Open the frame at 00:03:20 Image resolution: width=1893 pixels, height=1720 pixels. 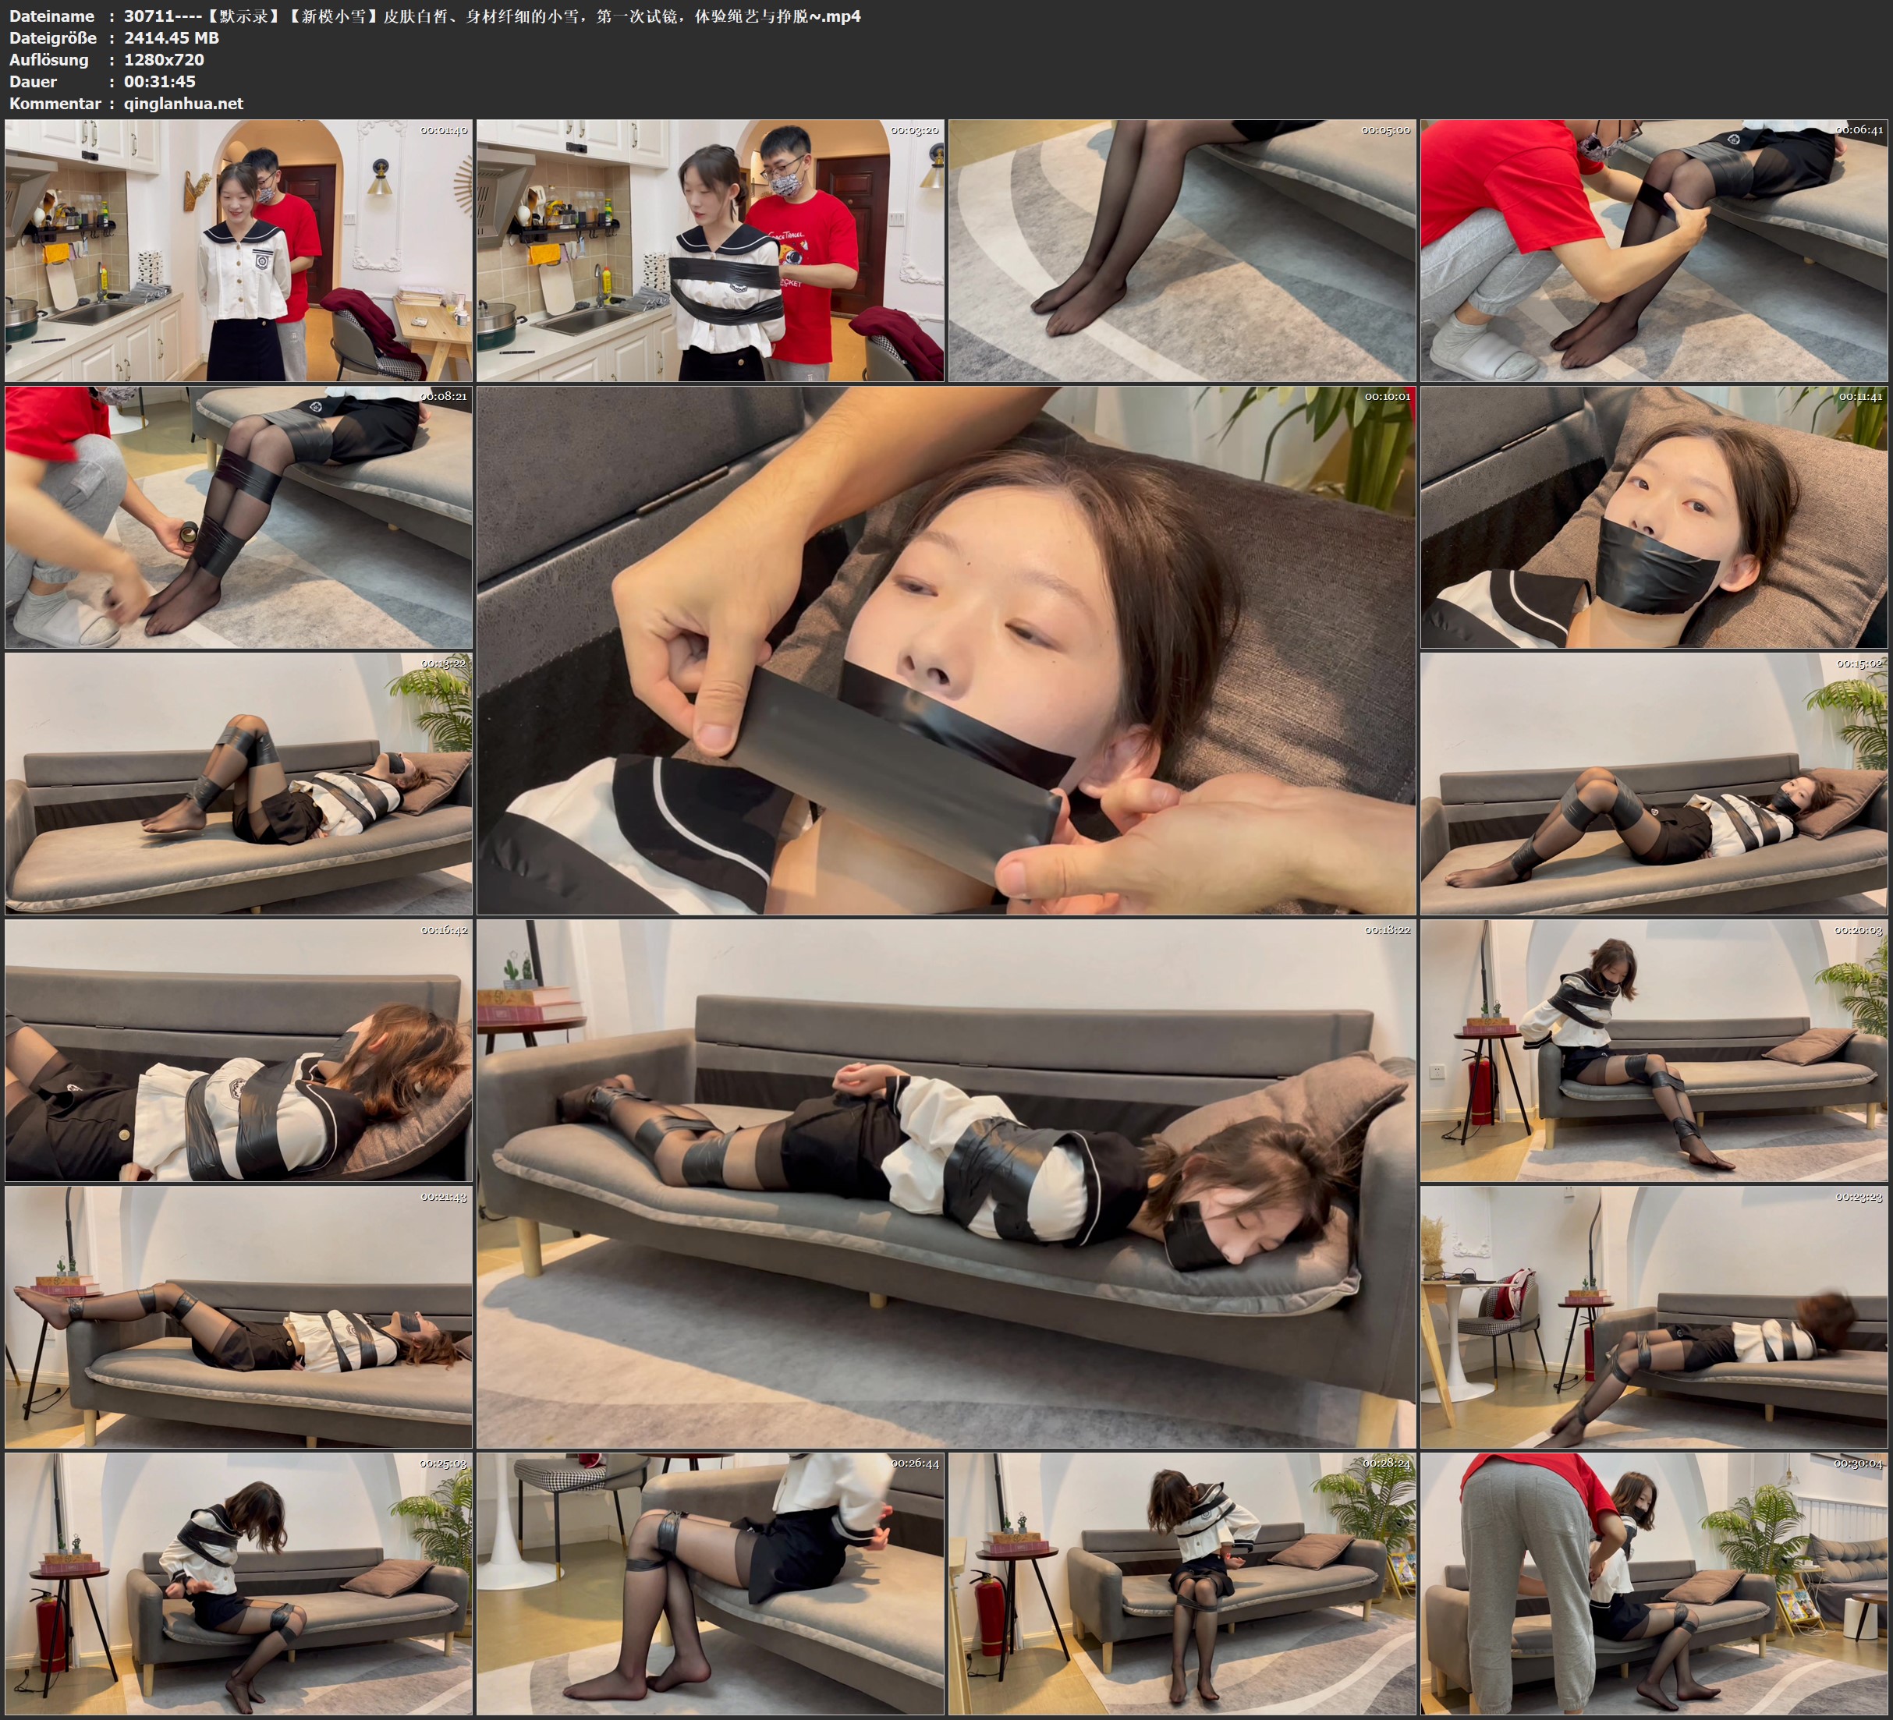[710, 250]
